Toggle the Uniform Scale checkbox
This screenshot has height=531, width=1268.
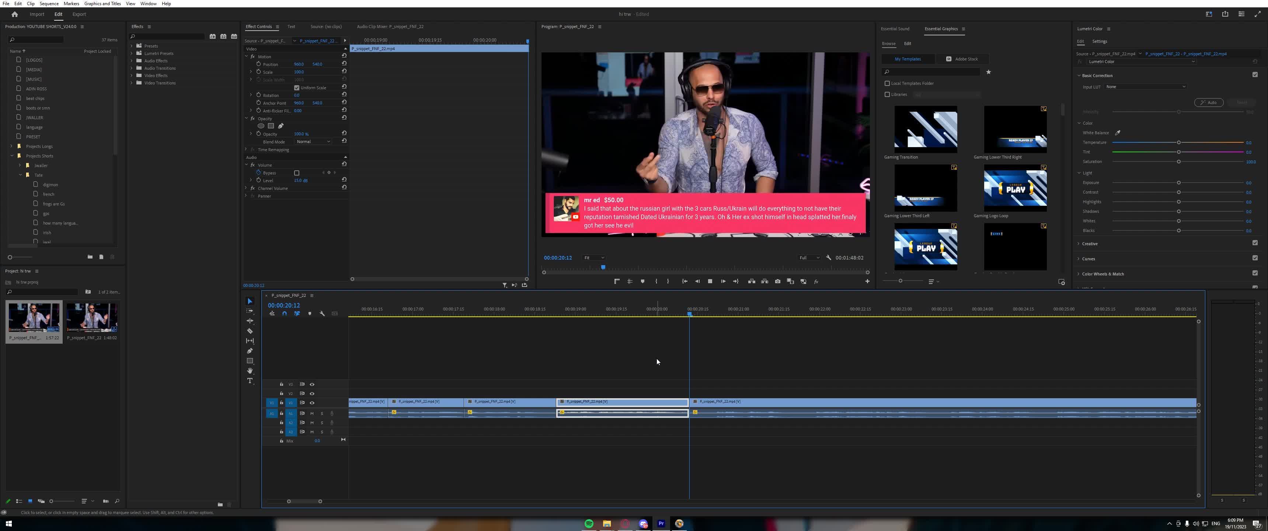[x=297, y=88]
